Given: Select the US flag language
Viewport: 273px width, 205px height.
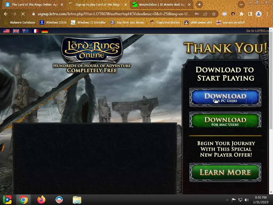Looking at the screenshot, I should point(6,31).
